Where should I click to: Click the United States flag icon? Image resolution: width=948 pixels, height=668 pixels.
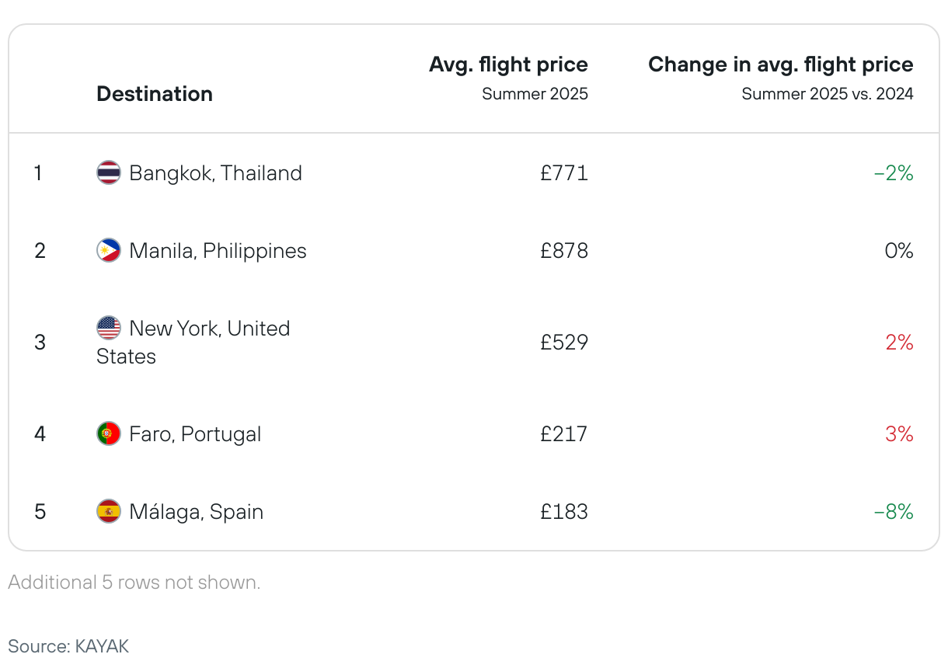pyautogui.click(x=109, y=329)
